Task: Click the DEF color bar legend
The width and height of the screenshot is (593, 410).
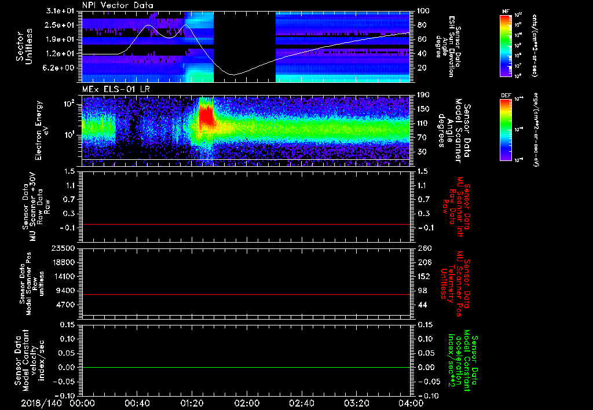Action: click(x=506, y=130)
